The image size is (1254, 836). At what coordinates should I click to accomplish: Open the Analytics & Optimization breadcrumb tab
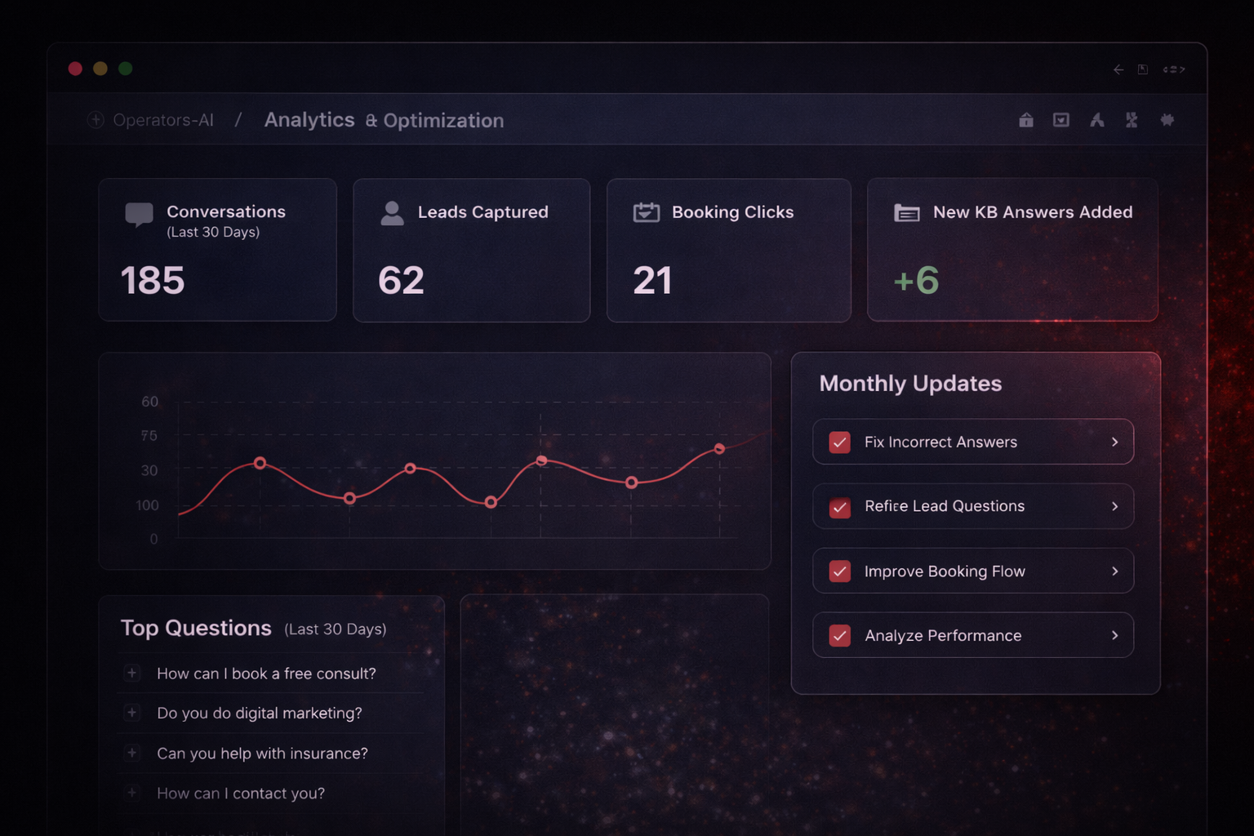coord(383,120)
